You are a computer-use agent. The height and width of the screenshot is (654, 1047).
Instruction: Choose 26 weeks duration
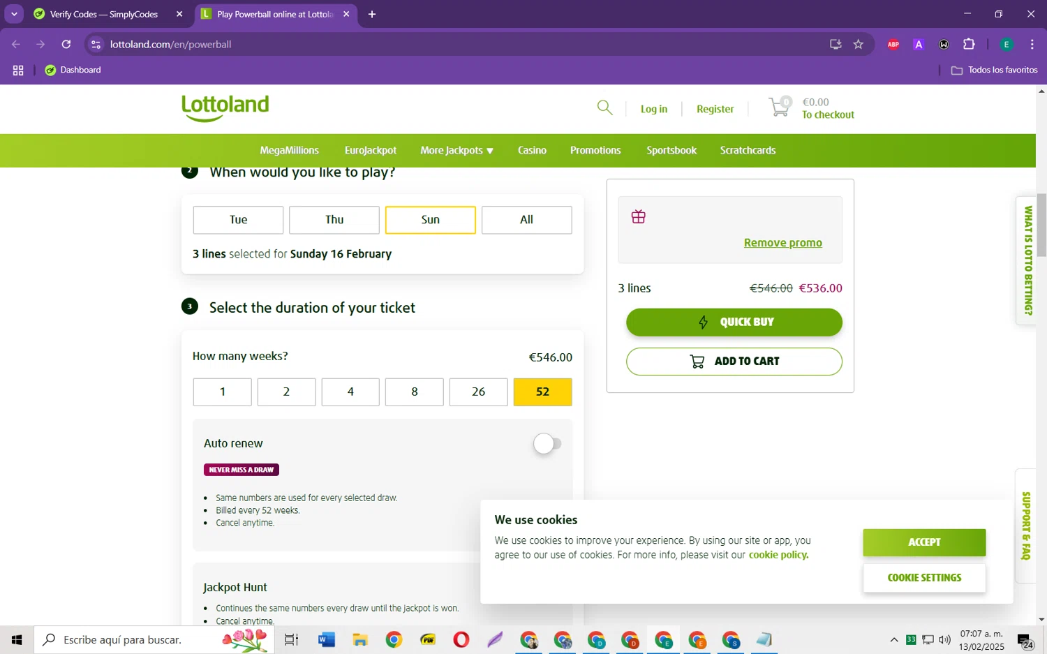[x=479, y=392]
